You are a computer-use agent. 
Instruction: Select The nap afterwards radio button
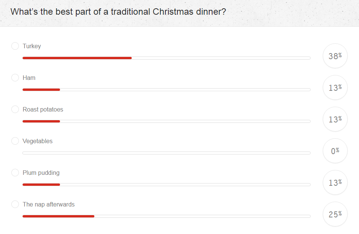point(15,204)
